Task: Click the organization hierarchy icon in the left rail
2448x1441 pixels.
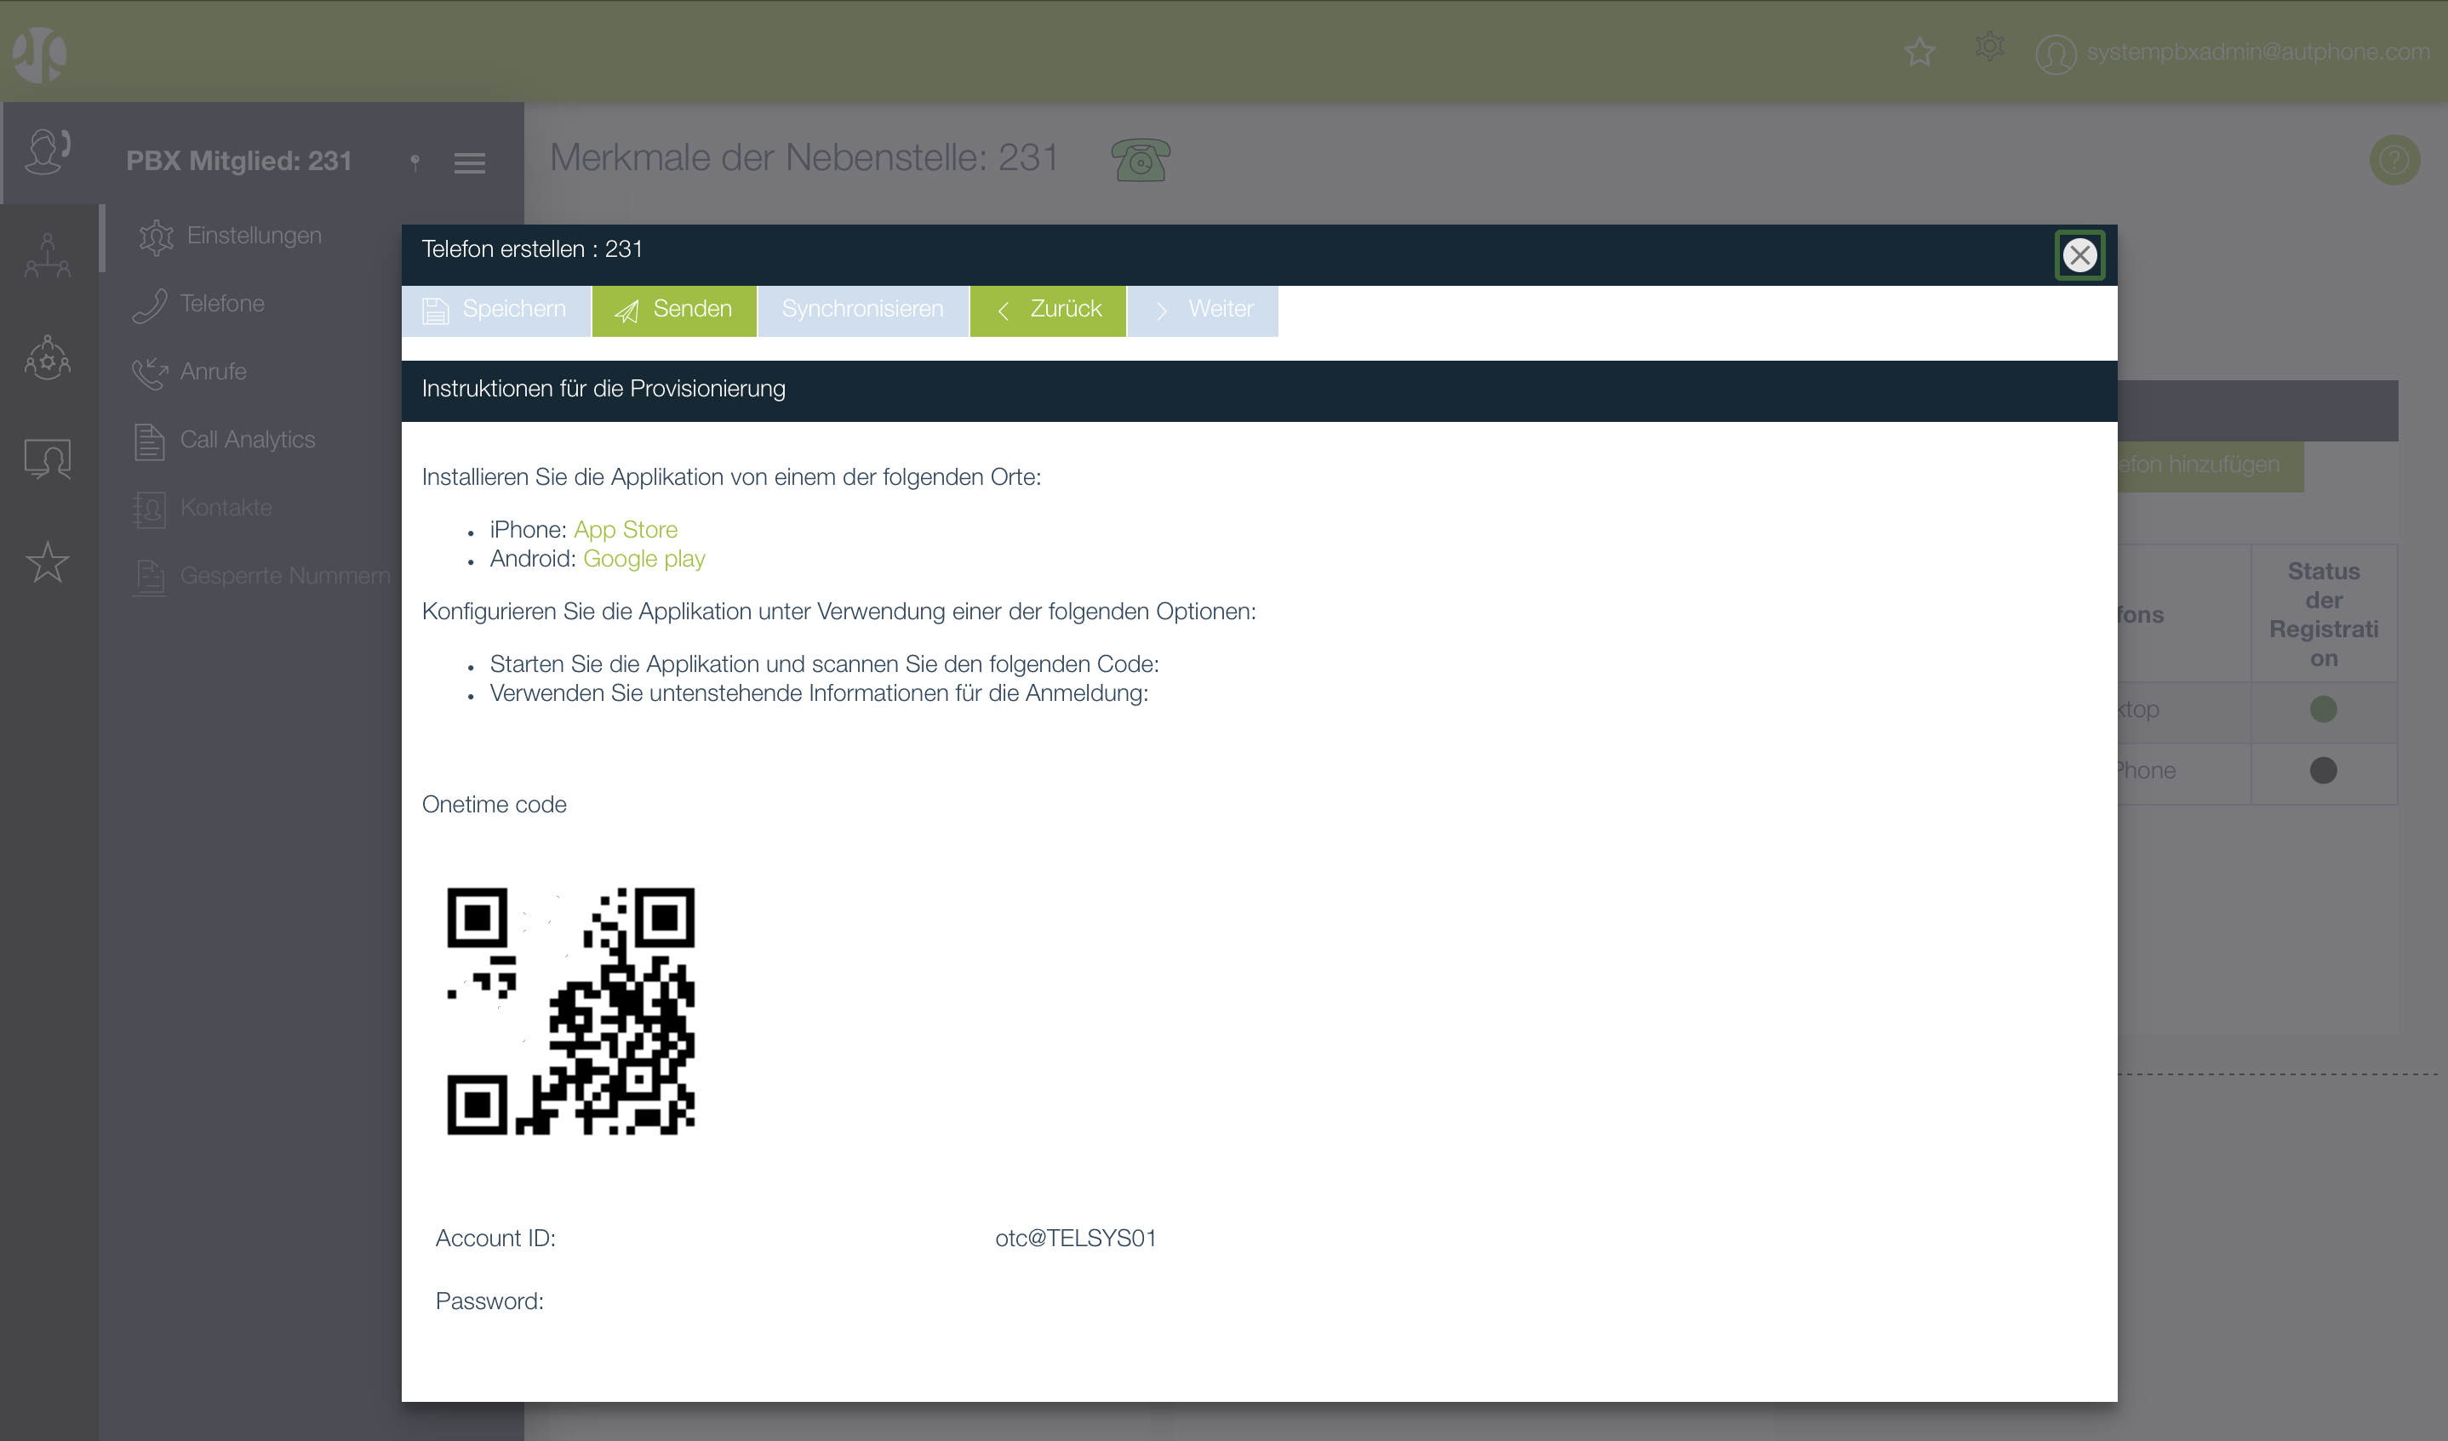Action: tap(48, 255)
